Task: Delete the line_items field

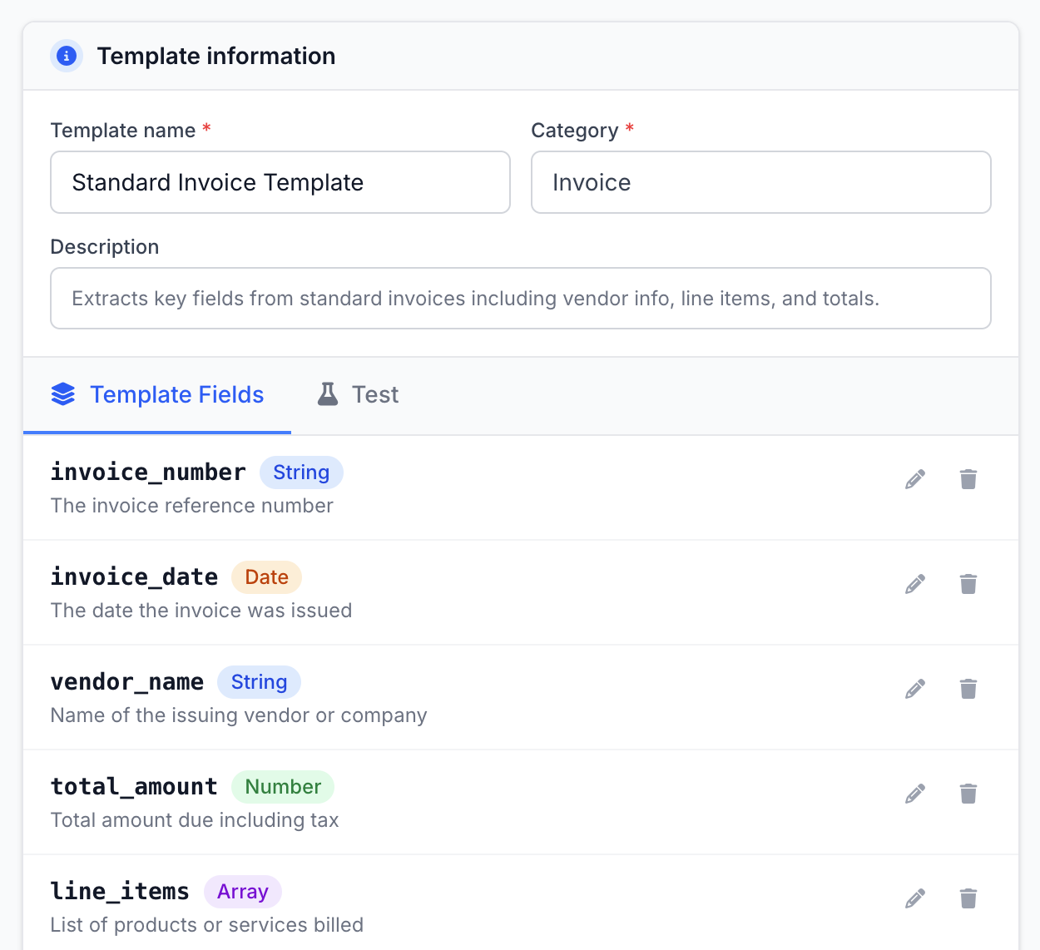Action: click(968, 898)
